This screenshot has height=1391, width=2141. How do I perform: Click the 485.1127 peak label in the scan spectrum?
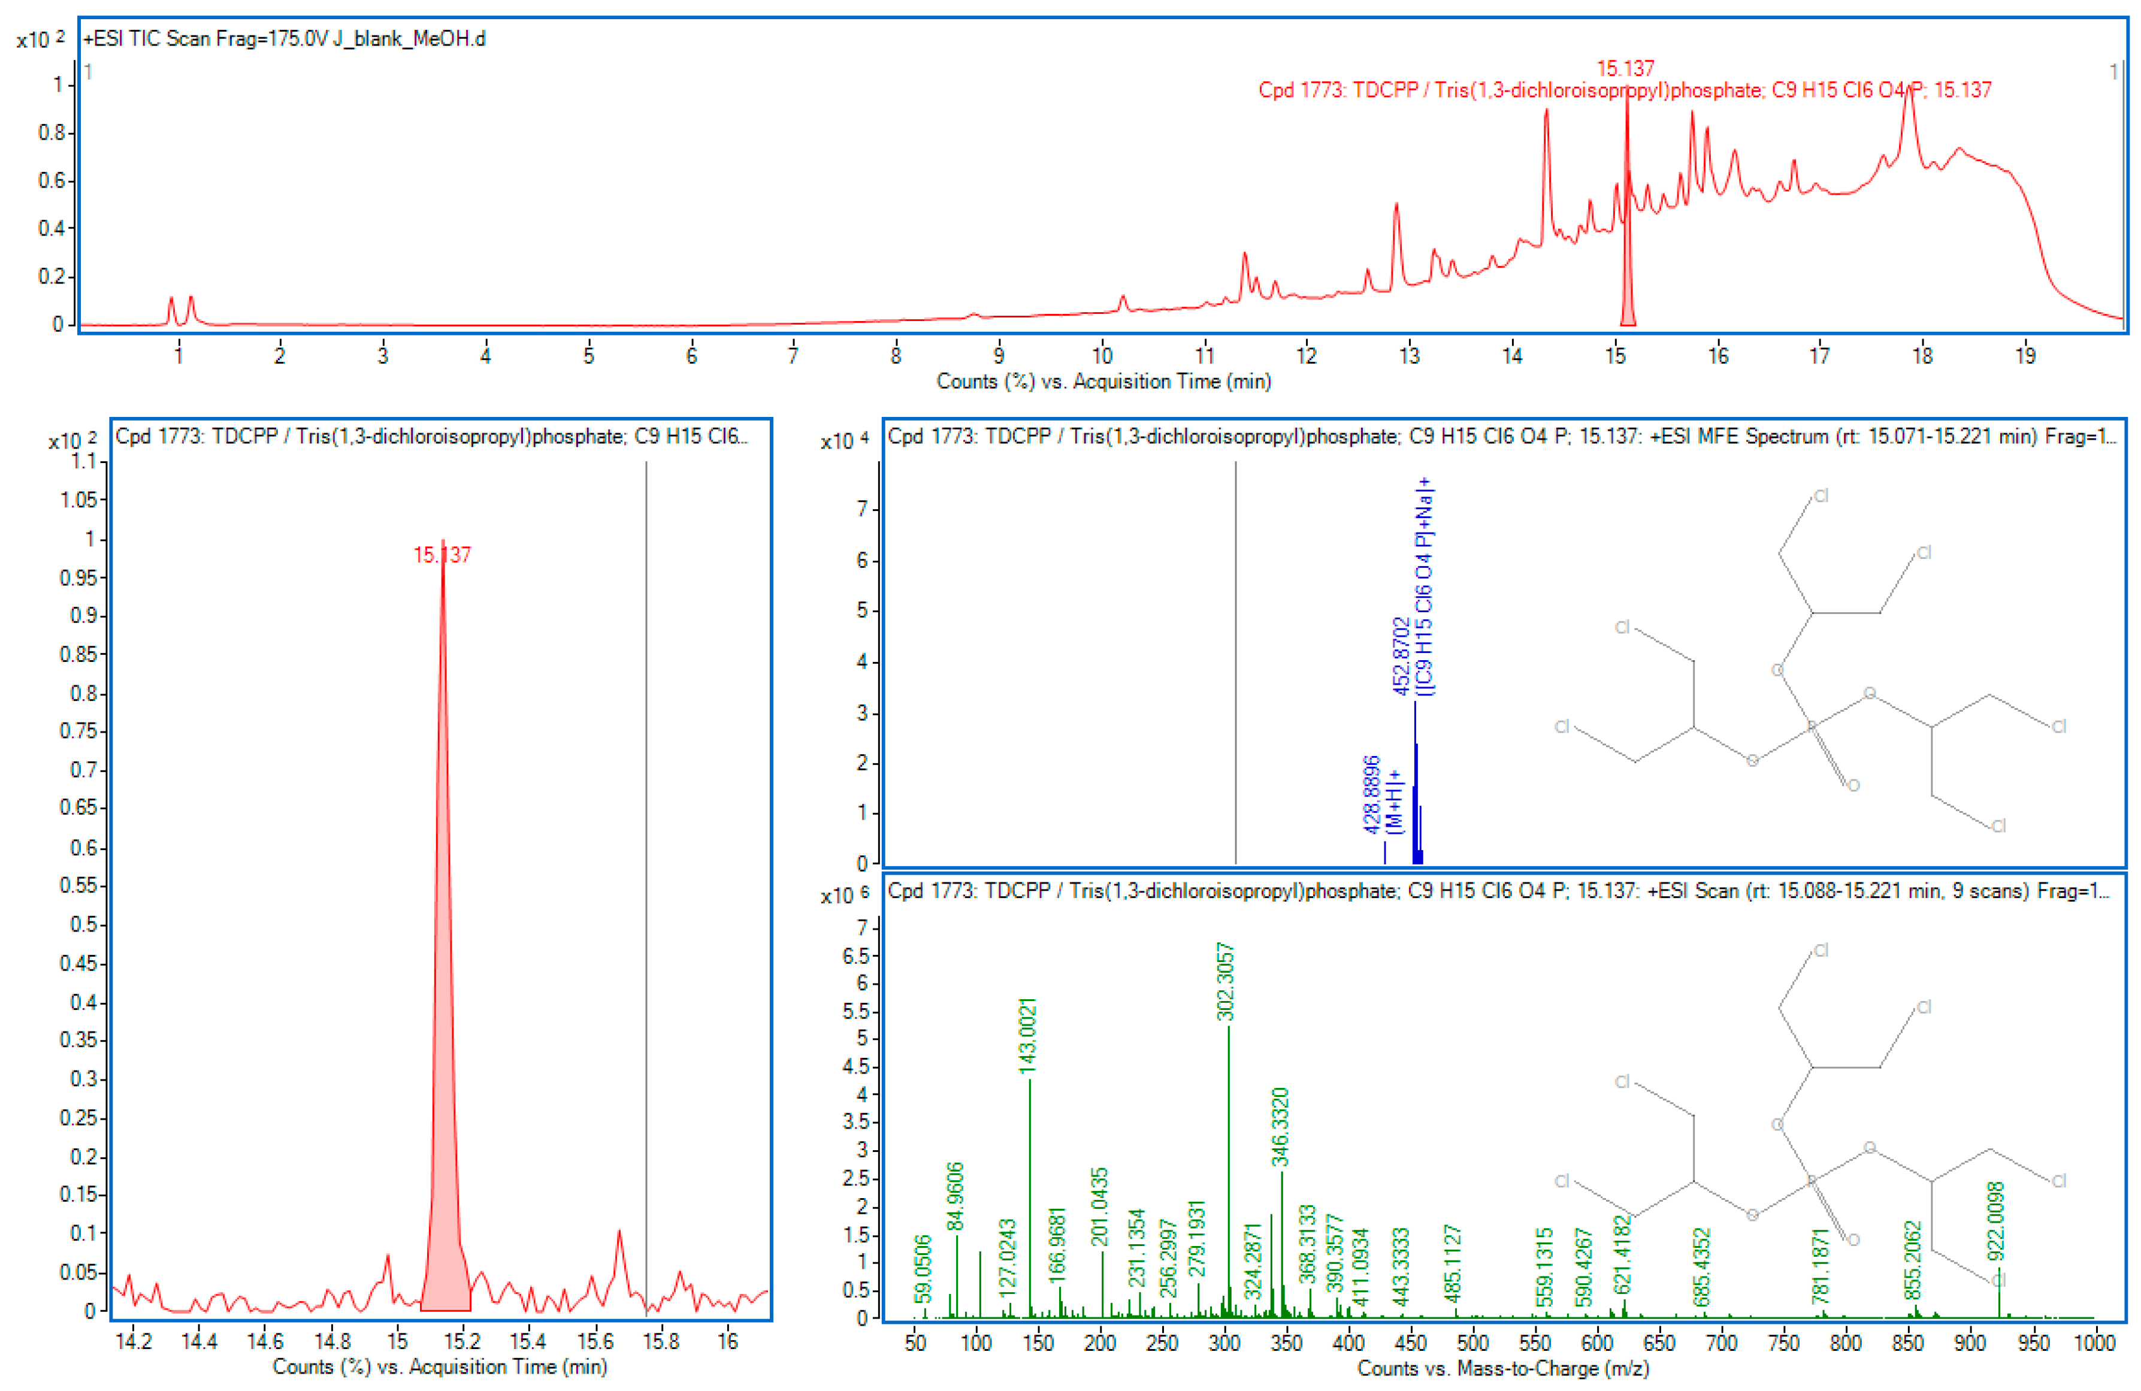[1452, 1264]
